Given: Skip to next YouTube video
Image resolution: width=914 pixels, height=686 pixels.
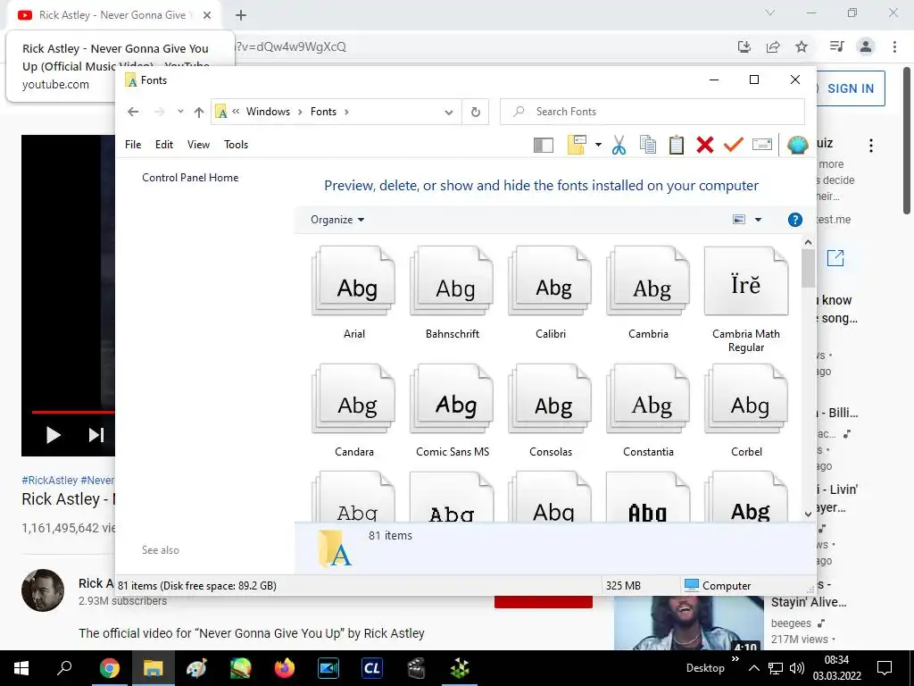Looking at the screenshot, I should coord(96,435).
